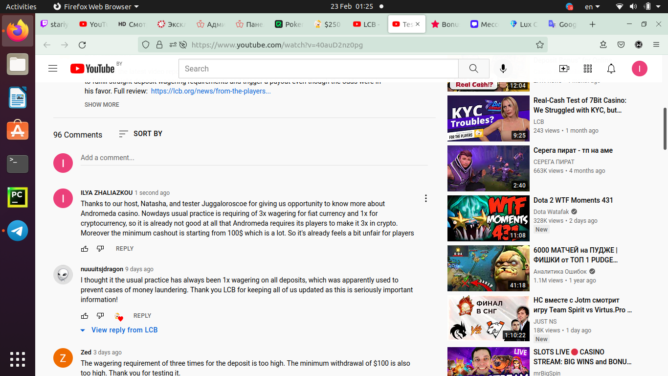Open video 'Real-Cash Test of 7Bit Casino'
The image size is (668, 376).
(580, 105)
